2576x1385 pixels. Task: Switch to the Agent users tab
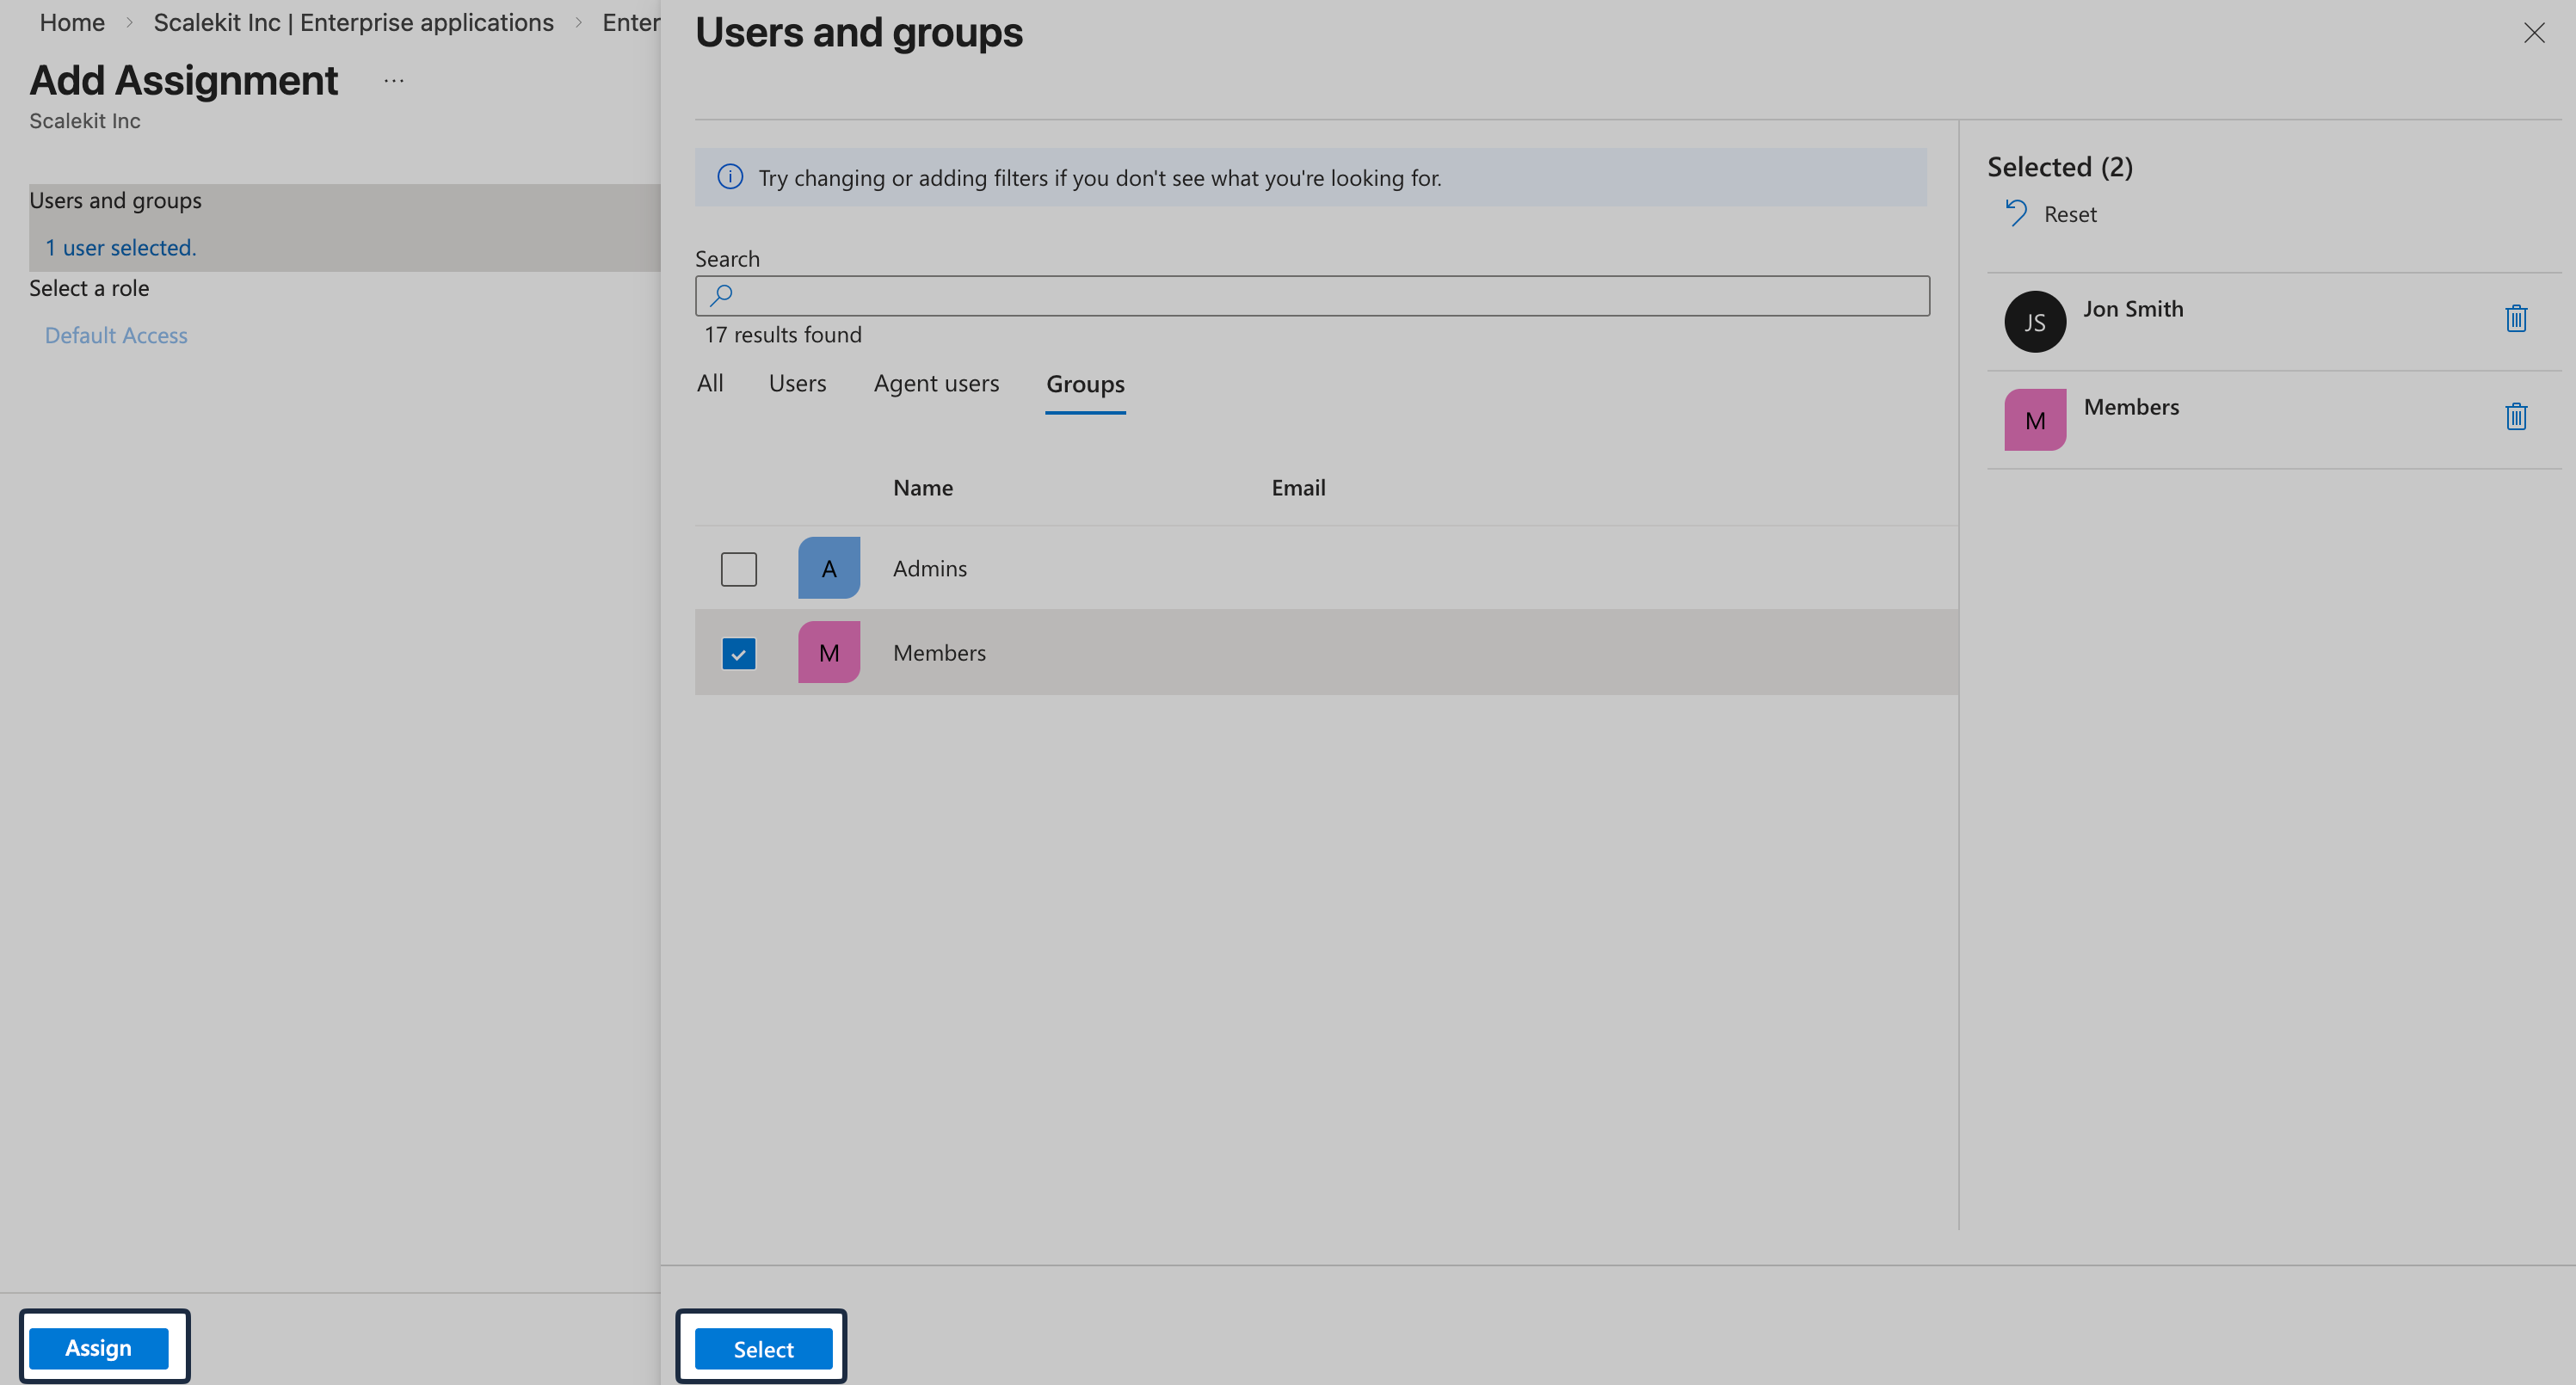[936, 383]
